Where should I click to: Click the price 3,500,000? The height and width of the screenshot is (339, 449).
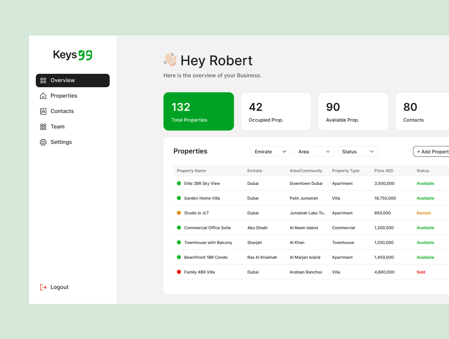pos(384,183)
